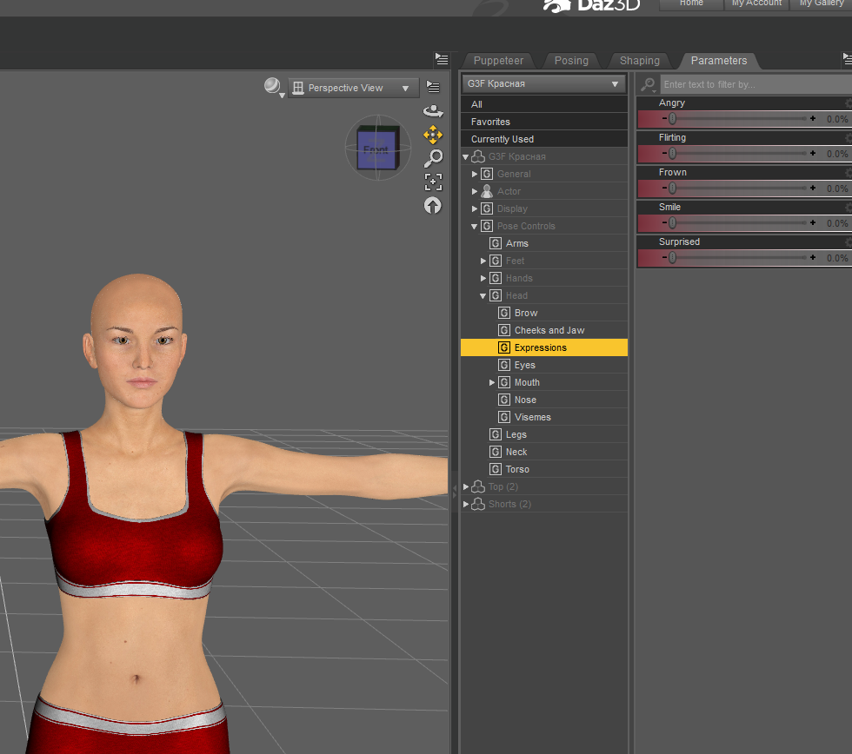Select the Currently Used filter row

544,139
